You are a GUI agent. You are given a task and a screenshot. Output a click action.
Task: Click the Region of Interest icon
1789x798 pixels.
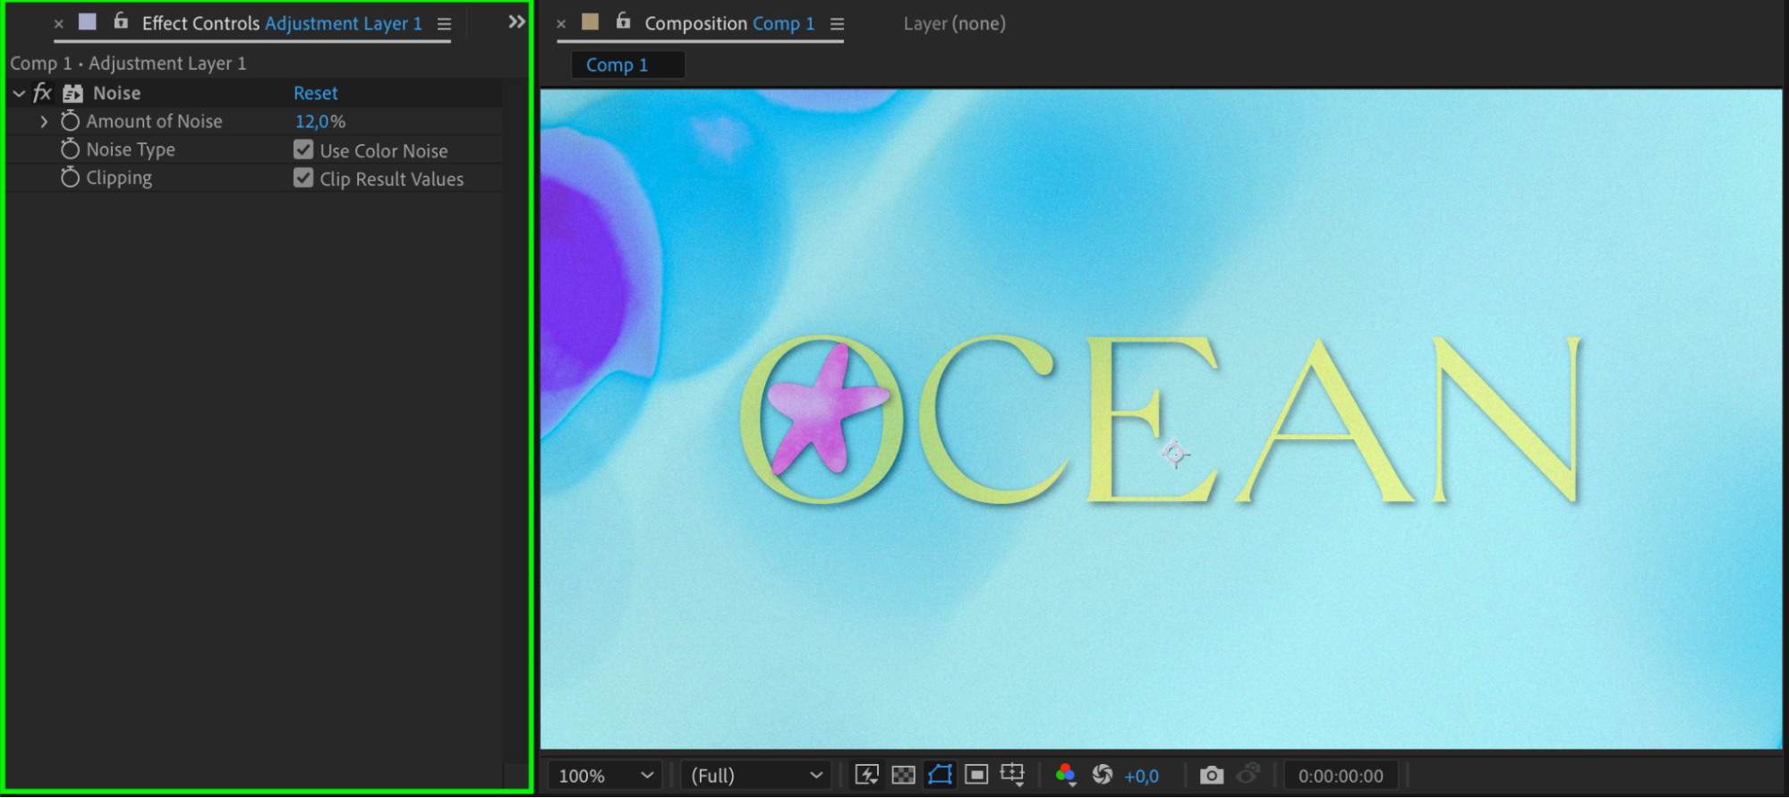pos(975,775)
